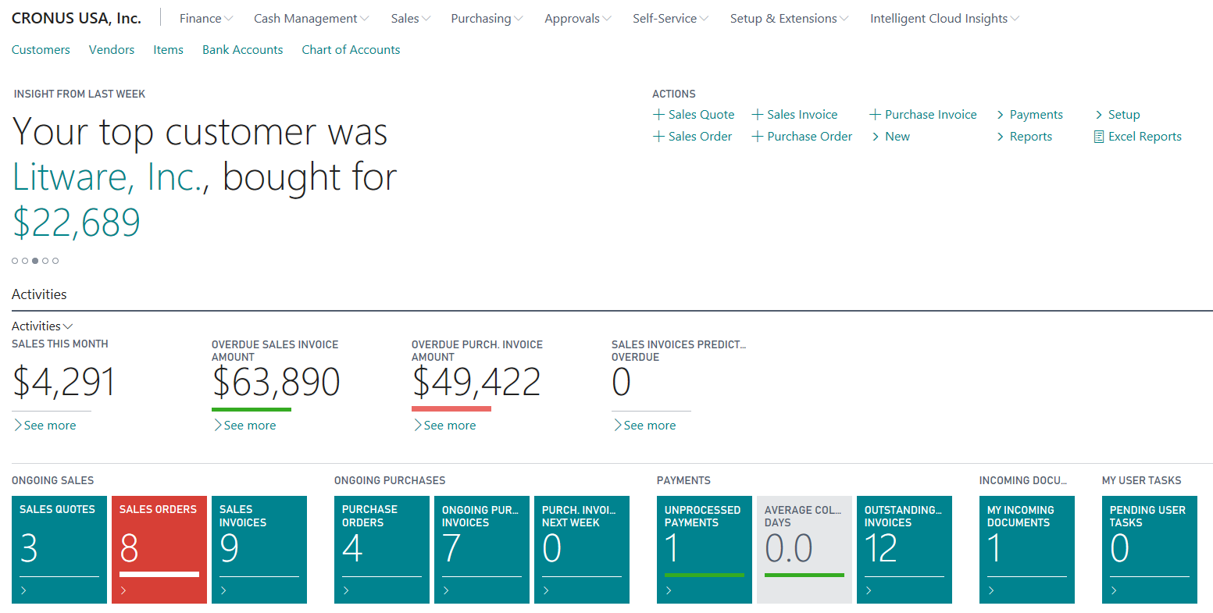Screen dimensions: 1213x613
Task: Select the second insight carousel dot
Action: [x=25, y=261]
